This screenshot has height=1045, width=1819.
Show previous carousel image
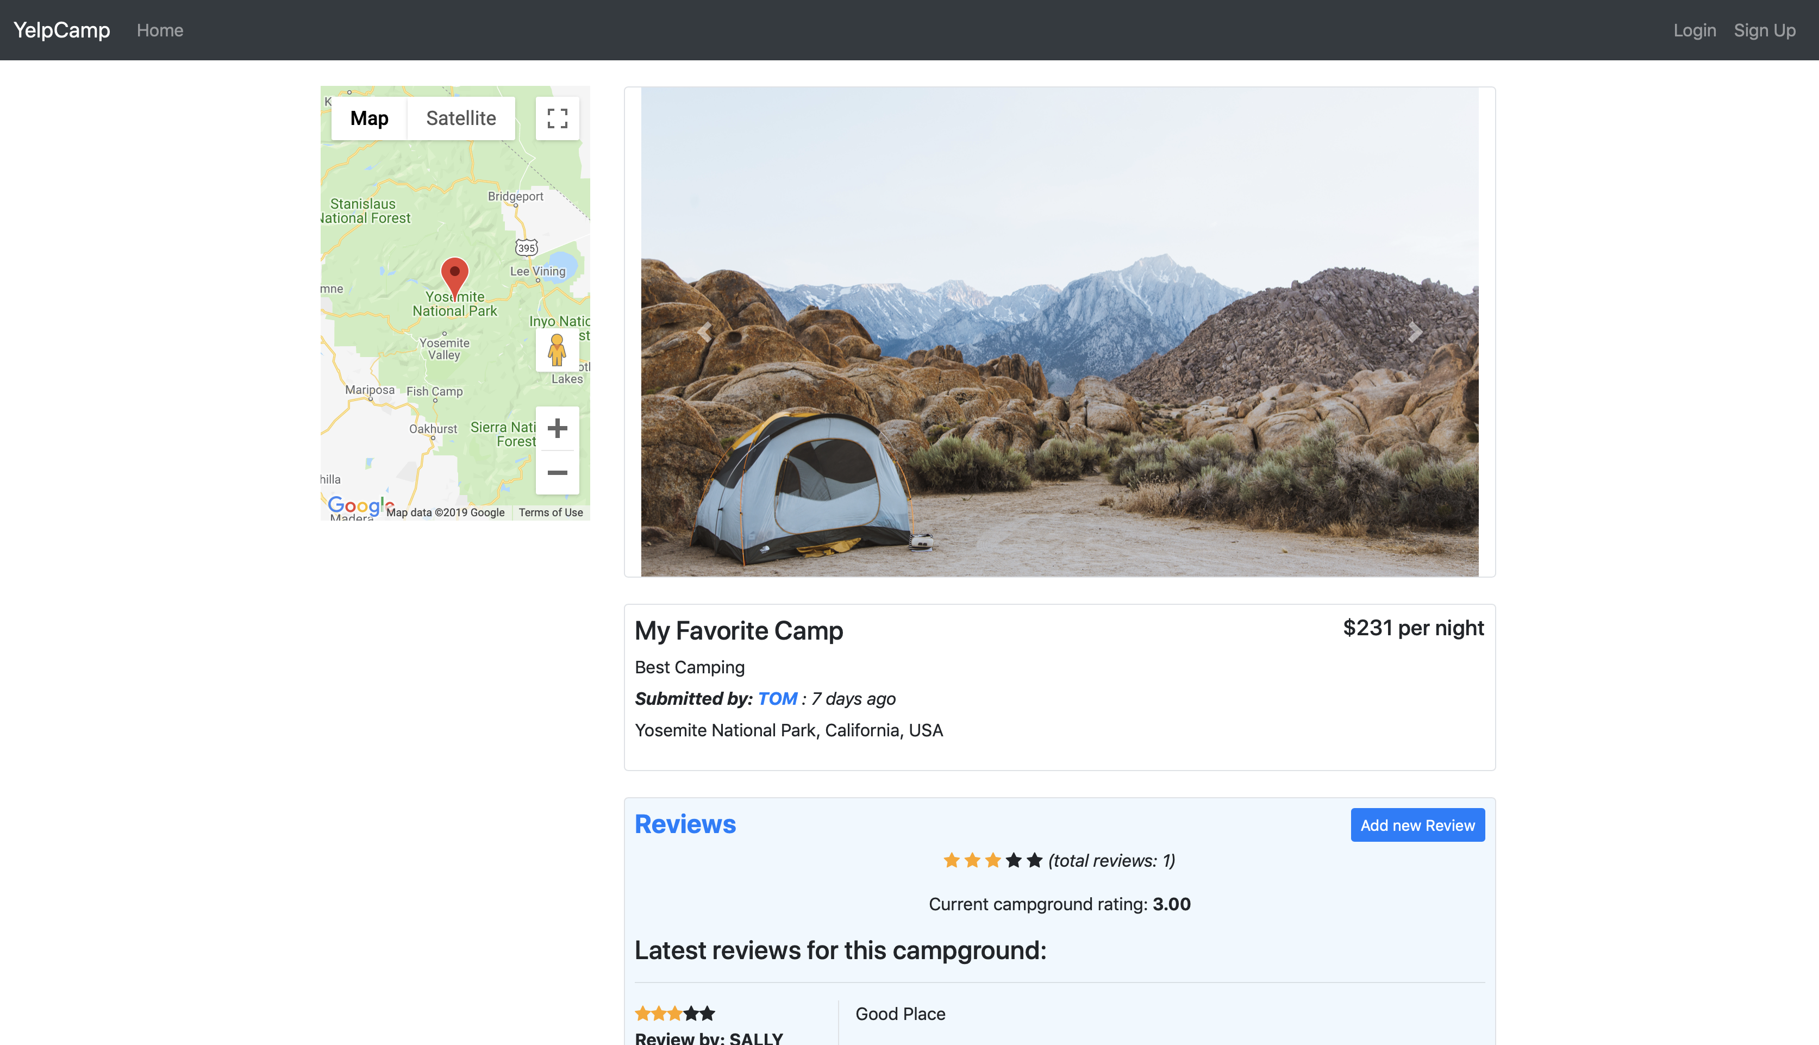pyautogui.click(x=704, y=331)
